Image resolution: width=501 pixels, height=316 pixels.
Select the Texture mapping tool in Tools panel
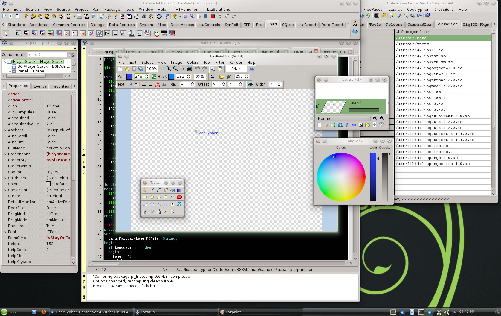pyautogui.click(x=179, y=204)
